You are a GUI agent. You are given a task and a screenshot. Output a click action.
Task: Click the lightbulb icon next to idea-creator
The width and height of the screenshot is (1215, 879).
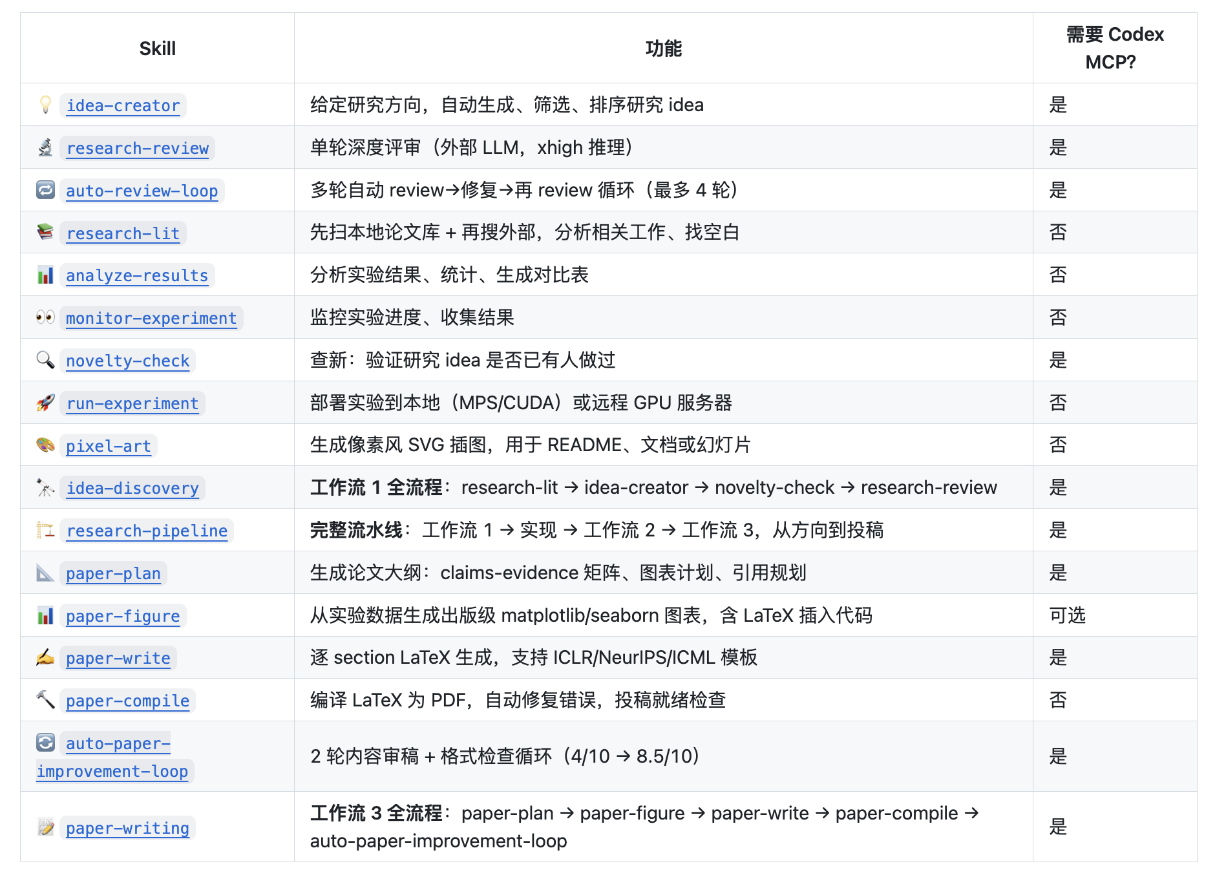click(44, 105)
